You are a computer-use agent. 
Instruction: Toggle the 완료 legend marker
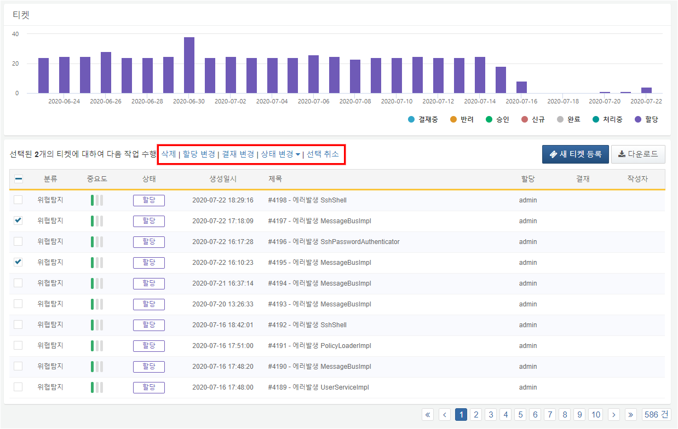(560, 119)
